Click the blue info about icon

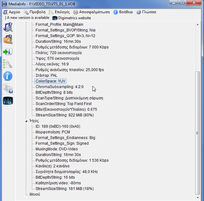8,76
